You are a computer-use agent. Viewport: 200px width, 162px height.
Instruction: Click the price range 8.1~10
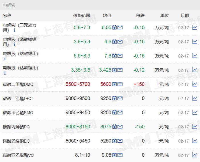[83, 155]
